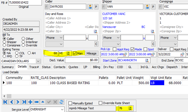The width and height of the screenshot is (188, 112).
Task: Select Bill To Interliner radio button
Action: point(23,42)
